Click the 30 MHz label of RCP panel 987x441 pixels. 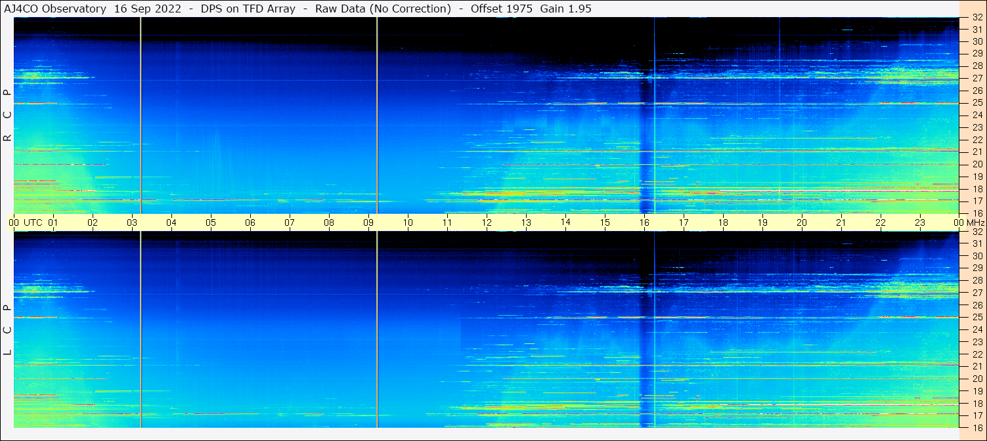pos(976,41)
